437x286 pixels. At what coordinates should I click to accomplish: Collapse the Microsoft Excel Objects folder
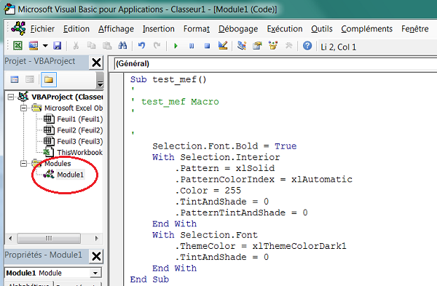click(24, 108)
